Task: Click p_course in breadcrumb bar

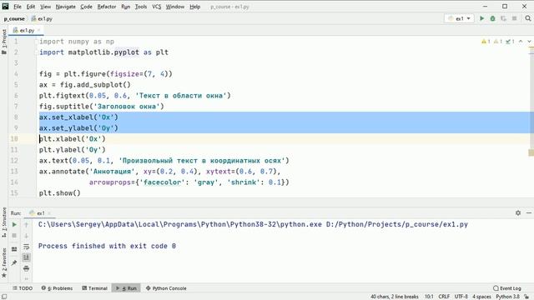Action: (14, 18)
